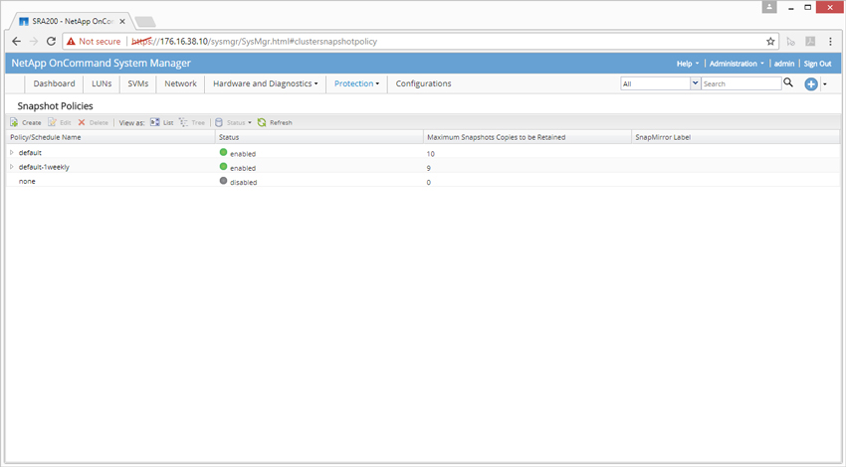Click NetApp OnCommand System Manager title
Screen dimensions: 846x467
click(x=101, y=63)
